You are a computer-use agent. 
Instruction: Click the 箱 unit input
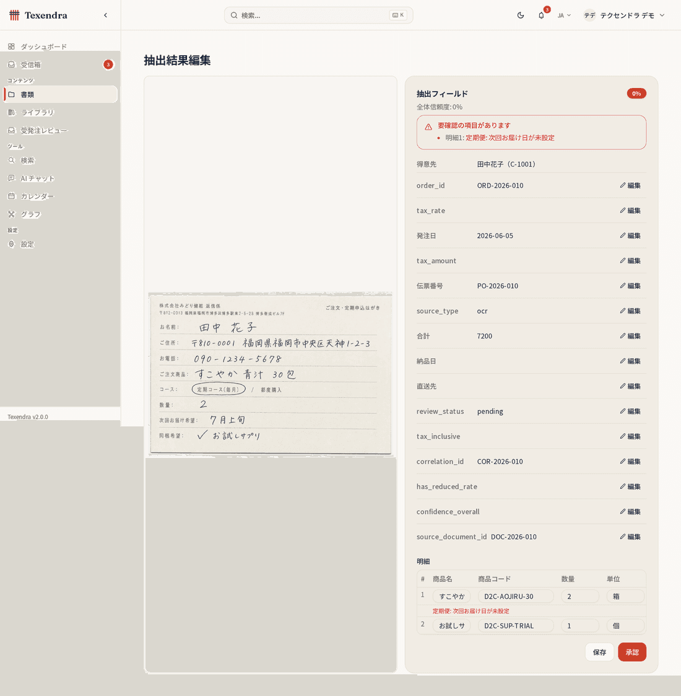[625, 596]
